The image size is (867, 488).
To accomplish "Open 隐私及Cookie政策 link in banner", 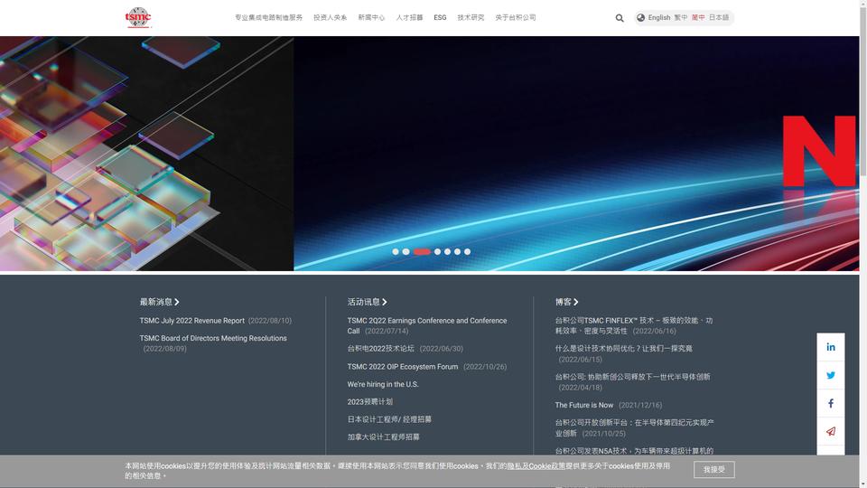I will point(536,466).
